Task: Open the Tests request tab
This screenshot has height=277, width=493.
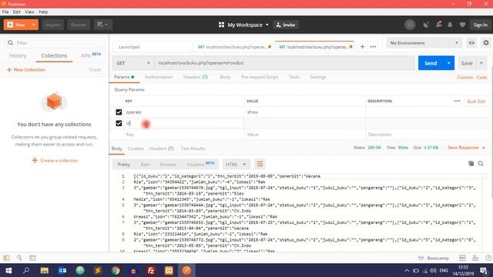Action: pyautogui.click(x=293, y=77)
